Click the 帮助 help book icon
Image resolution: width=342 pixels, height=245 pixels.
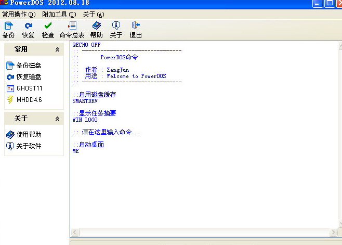click(x=96, y=25)
